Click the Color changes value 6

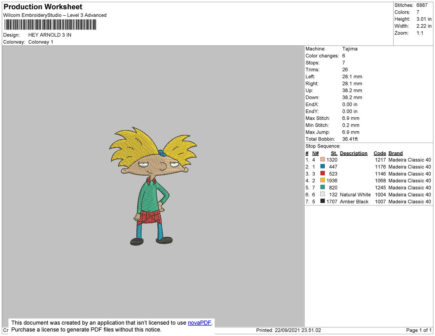[x=343, y=56]
